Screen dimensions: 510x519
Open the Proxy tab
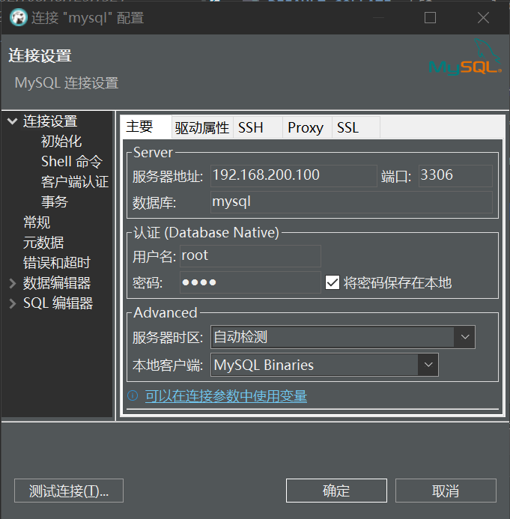click(307, 127)
